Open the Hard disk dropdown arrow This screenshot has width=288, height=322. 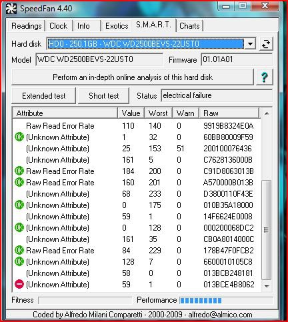tap(250, 44)
